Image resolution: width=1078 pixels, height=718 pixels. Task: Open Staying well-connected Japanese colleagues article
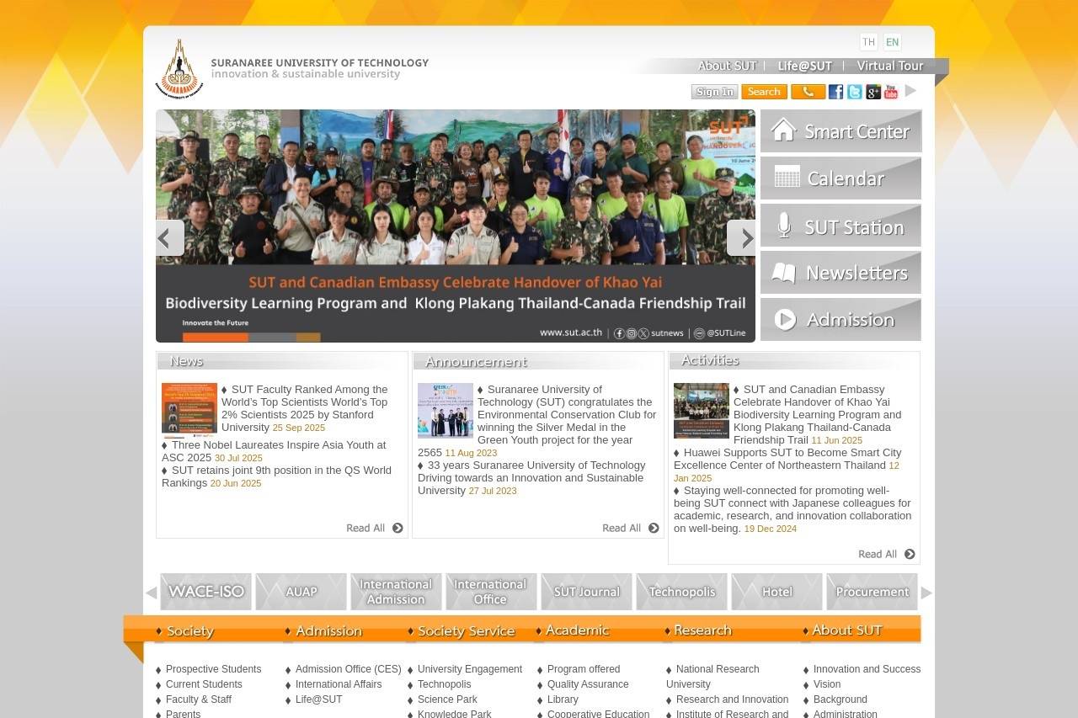792,509
